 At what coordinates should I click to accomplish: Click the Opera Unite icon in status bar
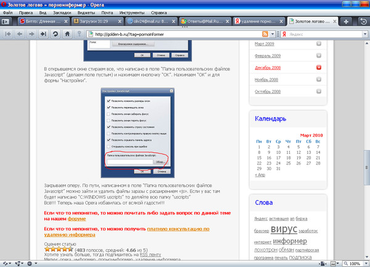coord(18,263)
